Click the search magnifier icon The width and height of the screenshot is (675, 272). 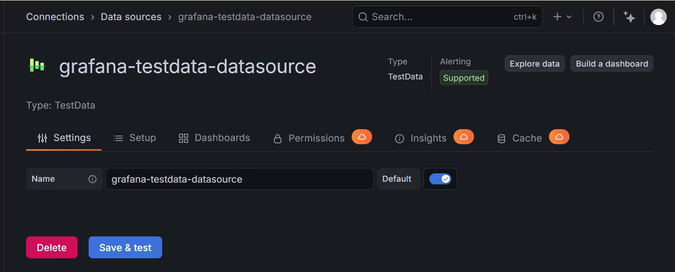click(x=363, y=17)
